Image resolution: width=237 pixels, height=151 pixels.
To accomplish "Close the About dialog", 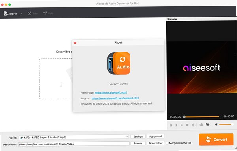I will 75,43.
